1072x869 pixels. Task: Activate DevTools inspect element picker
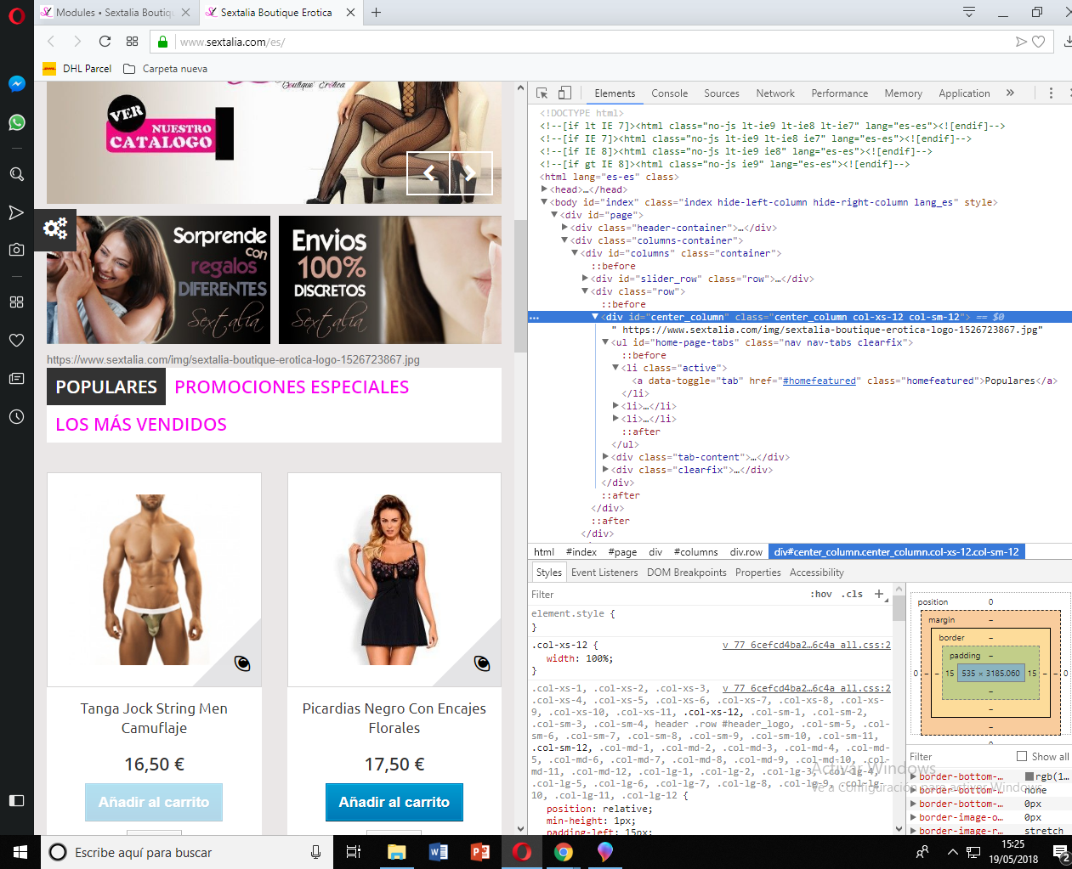(x=542, y=93)
